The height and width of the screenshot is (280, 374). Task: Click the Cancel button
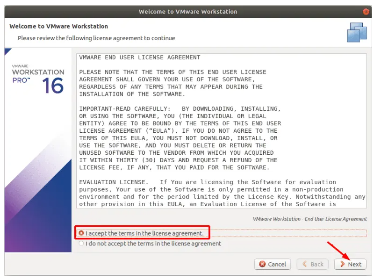pos(273,264)
